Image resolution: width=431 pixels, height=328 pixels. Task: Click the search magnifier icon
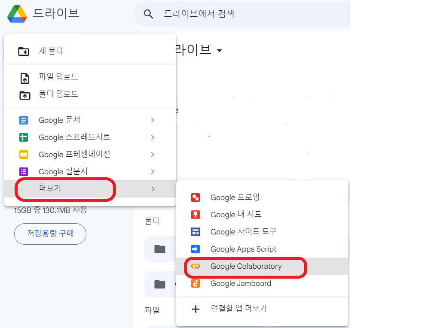[148, 14]
